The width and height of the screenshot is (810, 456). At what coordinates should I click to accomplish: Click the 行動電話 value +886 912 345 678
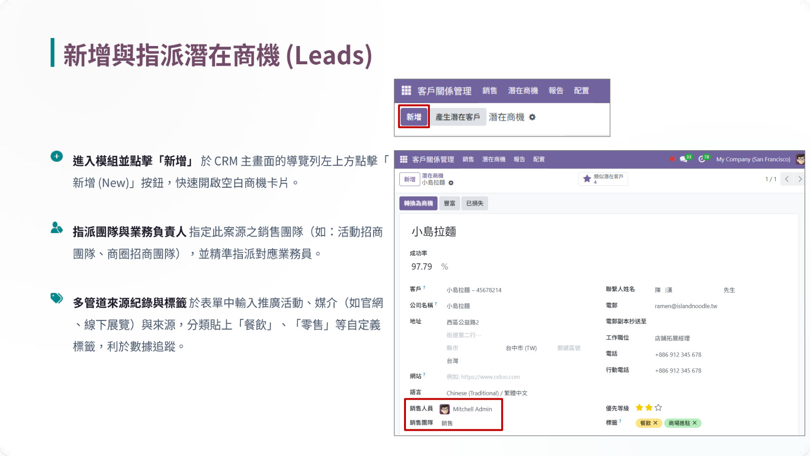pyautogui.click(x=678, y=371)
